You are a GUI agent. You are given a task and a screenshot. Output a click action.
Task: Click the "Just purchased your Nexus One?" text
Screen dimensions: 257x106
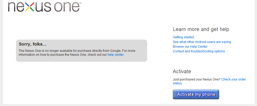click(x=197, y=79)
